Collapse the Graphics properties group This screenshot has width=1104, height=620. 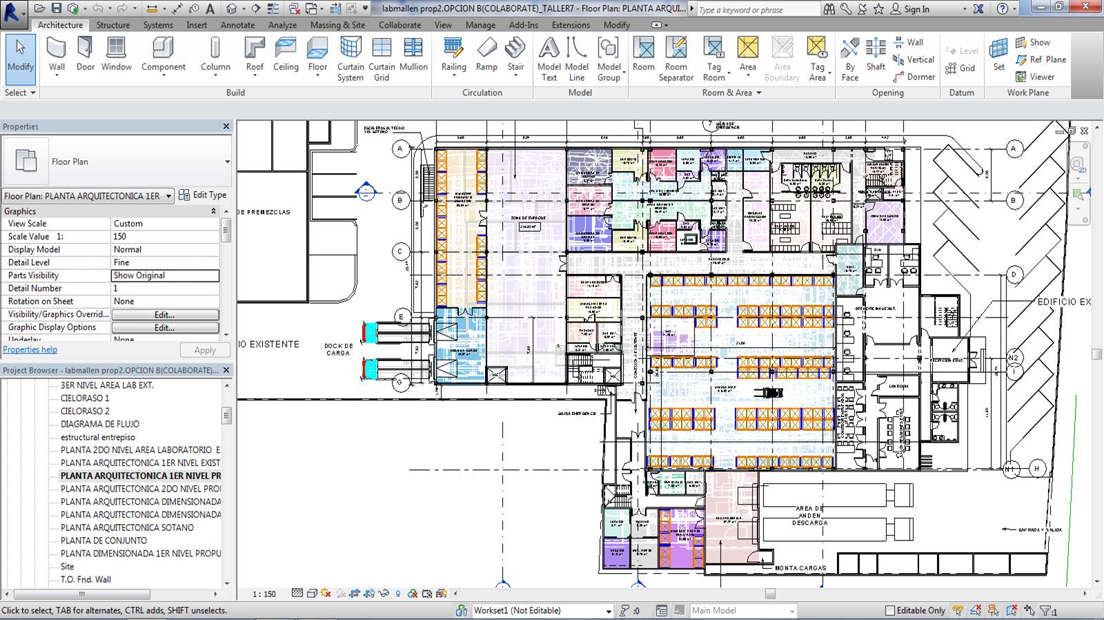(x=213, y=211)
